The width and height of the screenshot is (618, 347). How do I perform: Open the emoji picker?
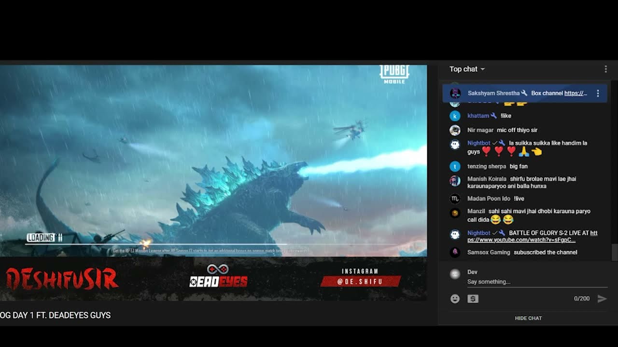(455, 299)
